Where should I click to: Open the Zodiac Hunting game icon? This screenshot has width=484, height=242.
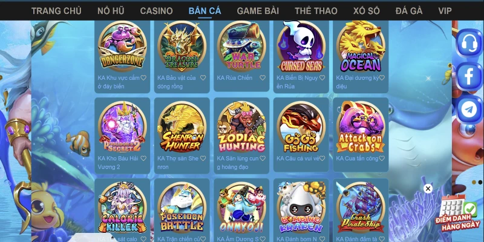(x=241, y=127)
